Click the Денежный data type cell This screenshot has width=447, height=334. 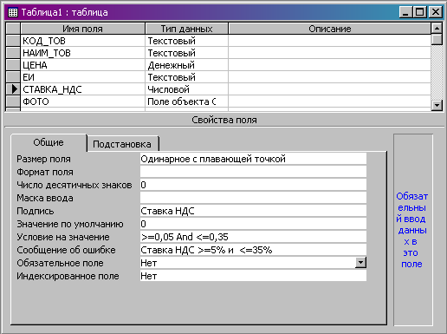pyautogui.click(x=186, y=65)
